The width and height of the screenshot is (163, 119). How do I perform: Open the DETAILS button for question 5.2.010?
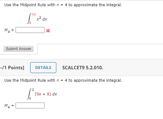click(43, 68)
